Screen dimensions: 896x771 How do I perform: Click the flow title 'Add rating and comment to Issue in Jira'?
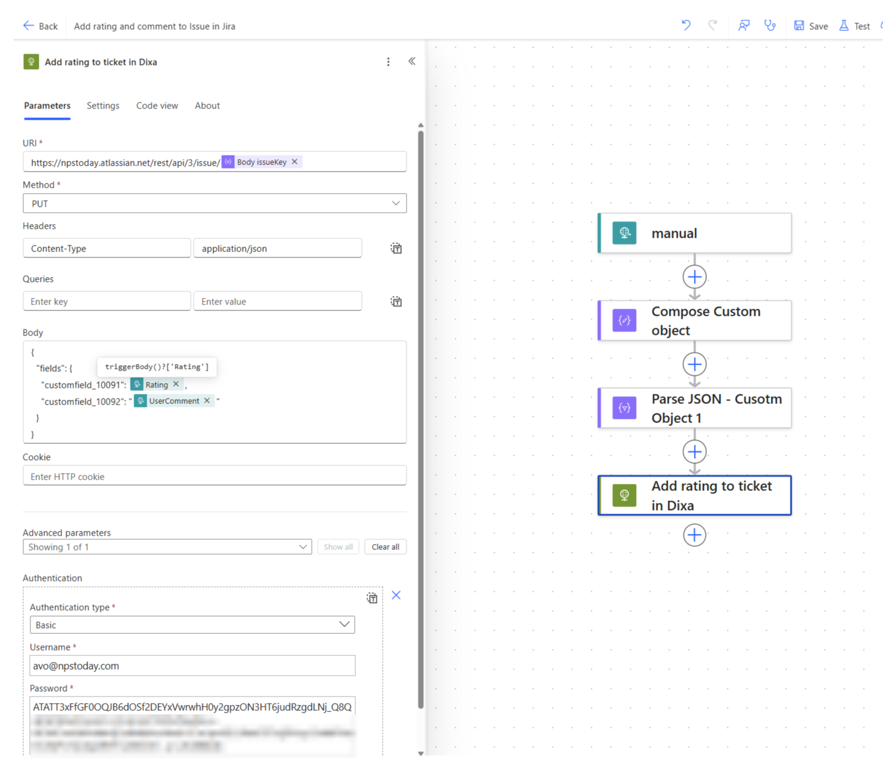point(154,26)
